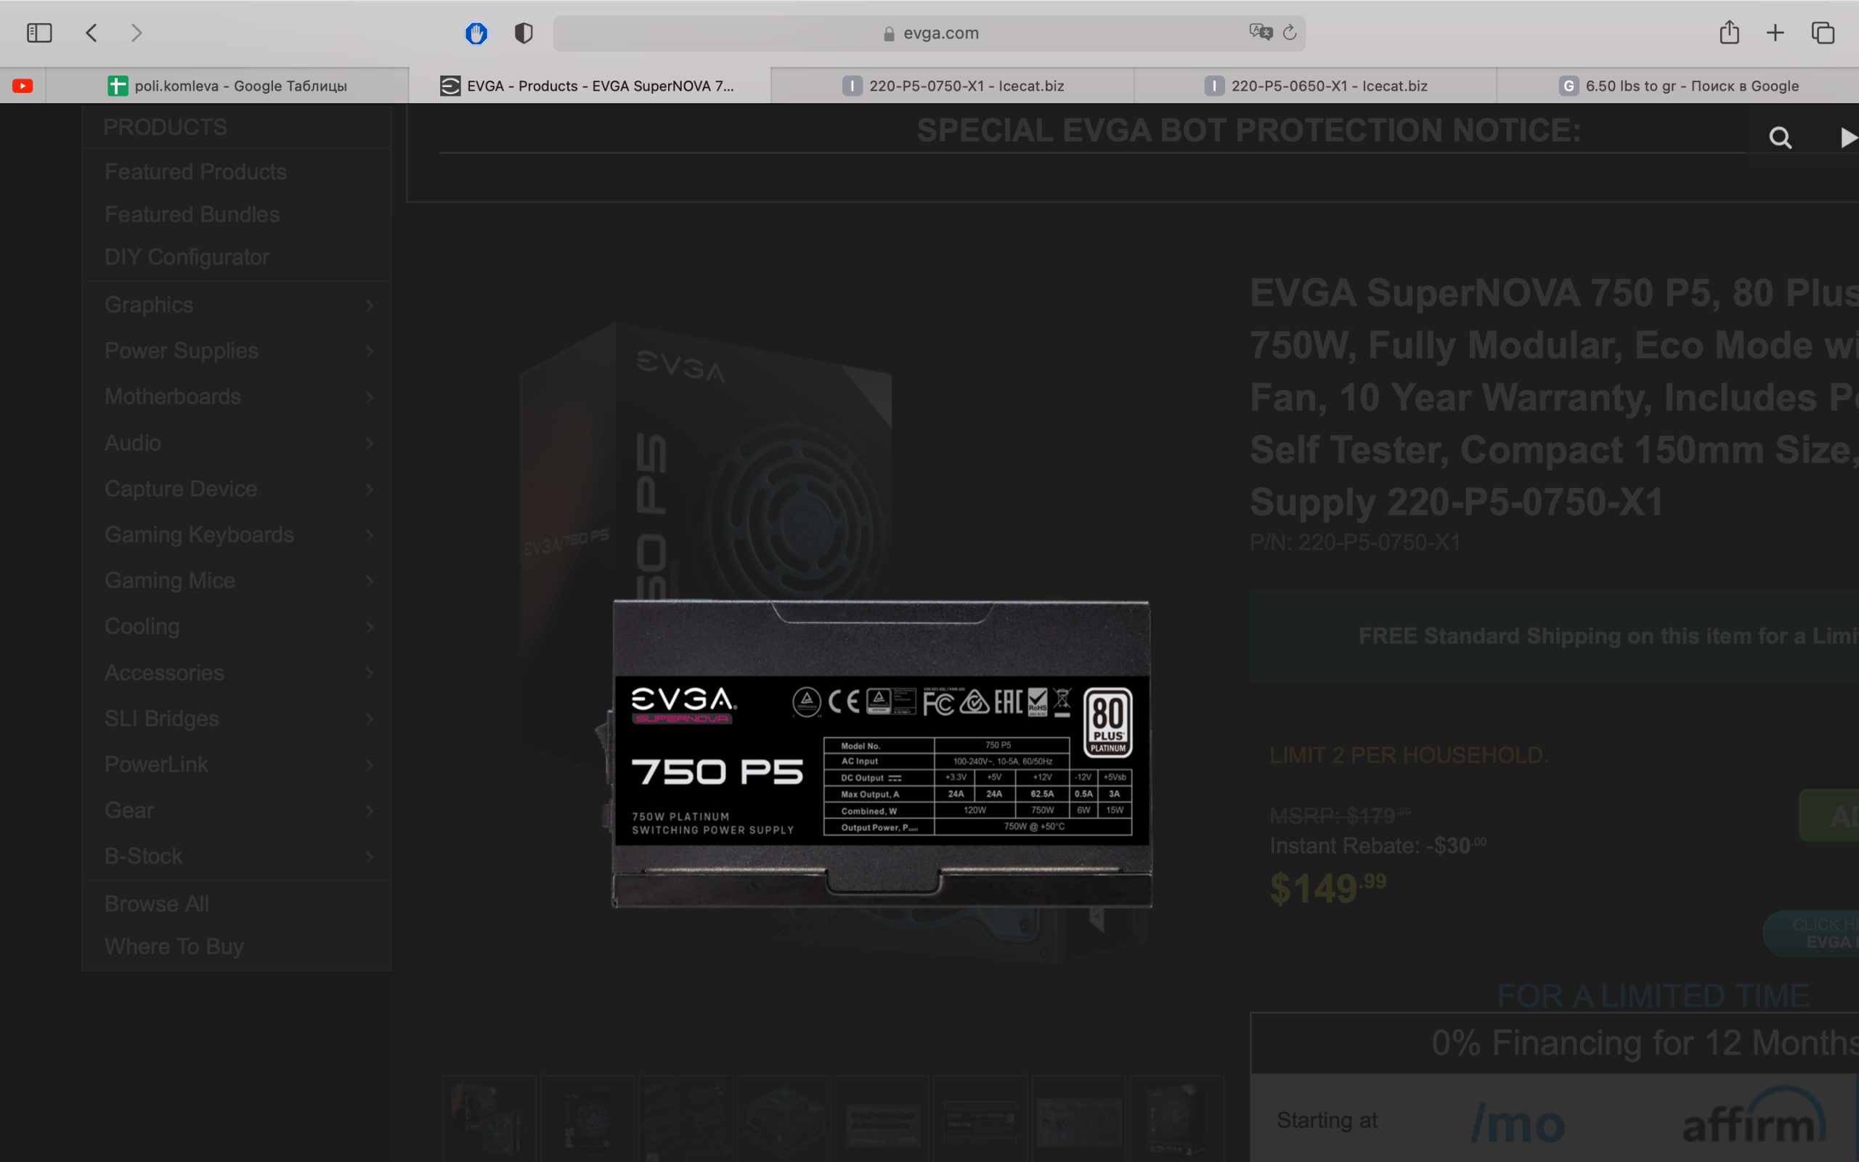Go forward to the next page
The height and width of the screenshot is (1162, 1859).
[137, 33]
